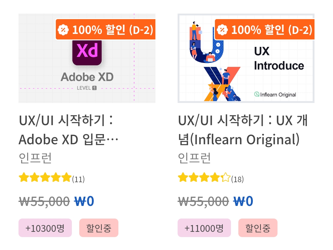Click the five-star rating with (11) reviews
The image size is (333, 250).
51,178
